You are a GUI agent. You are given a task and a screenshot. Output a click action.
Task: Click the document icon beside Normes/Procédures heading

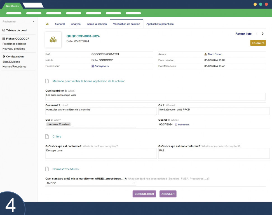pyautogui.click(x=47, y=169)
